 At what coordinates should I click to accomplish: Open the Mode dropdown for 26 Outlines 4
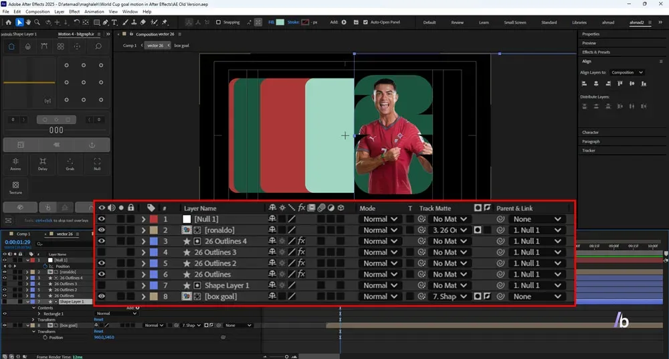[x=380, y=241]
